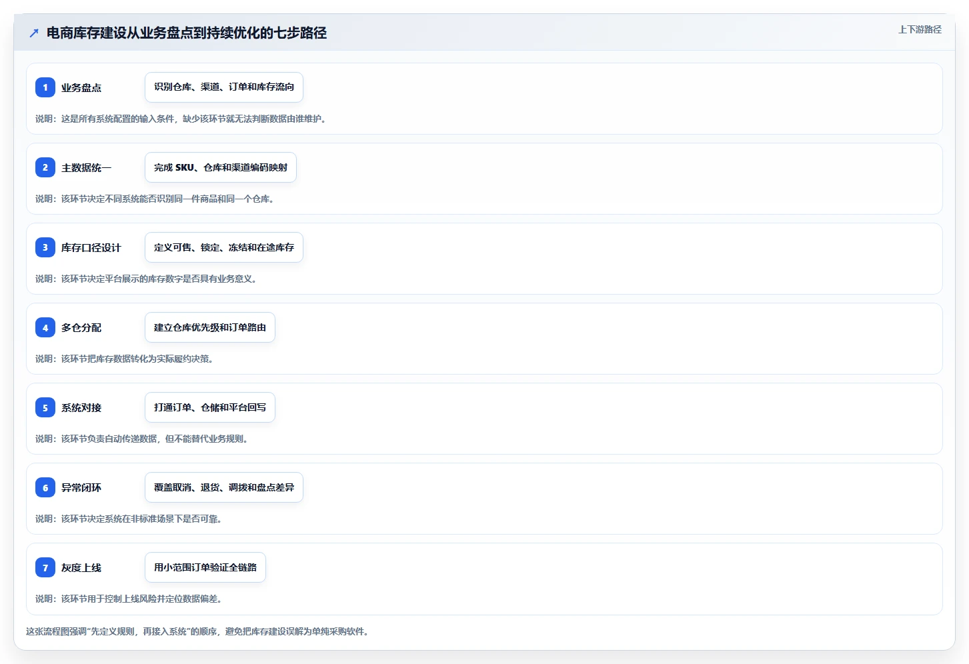This screenshot has width=969, height=664.
Task: Click the 上下游路径 label in the header
Action: point(920,29)
